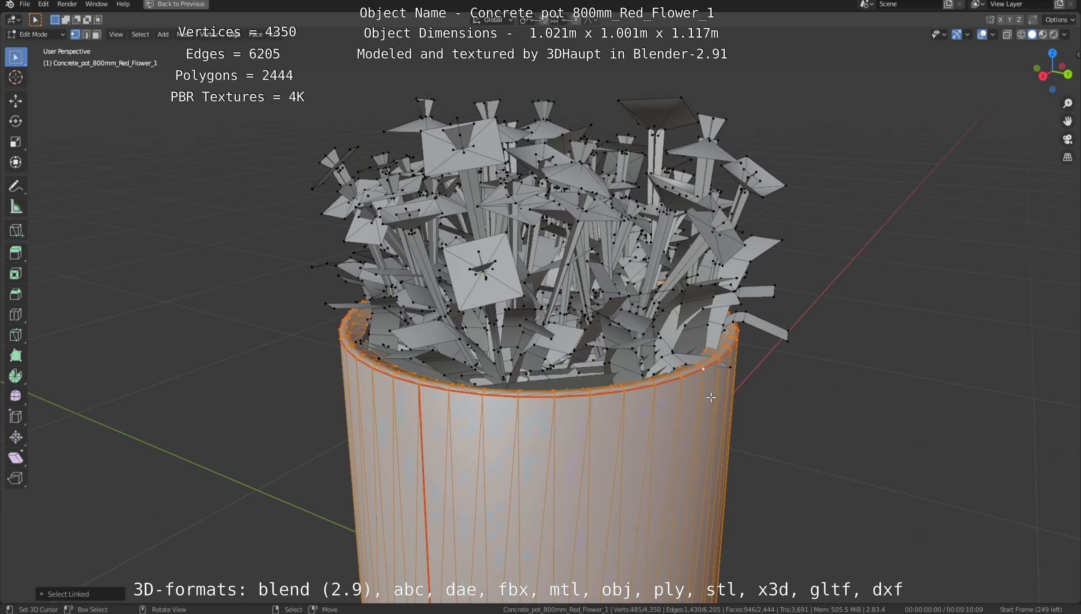
Task: Toggle viewport gizmos display
Action: (x=957, y=35)
